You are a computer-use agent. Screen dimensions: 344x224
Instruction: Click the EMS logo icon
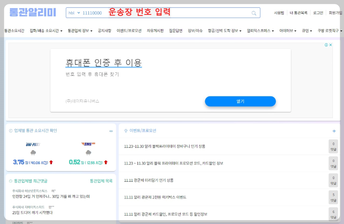(88, 144)
